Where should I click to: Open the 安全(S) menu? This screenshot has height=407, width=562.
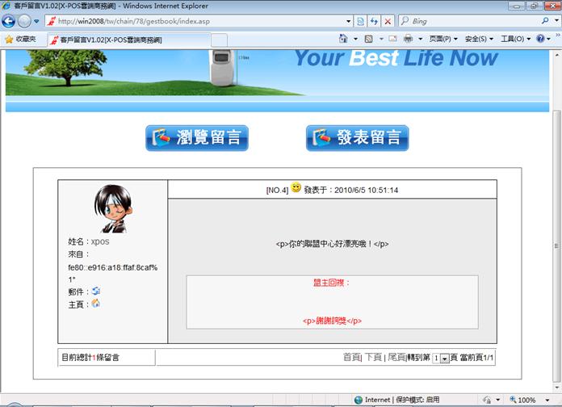[x=479, y=39]
